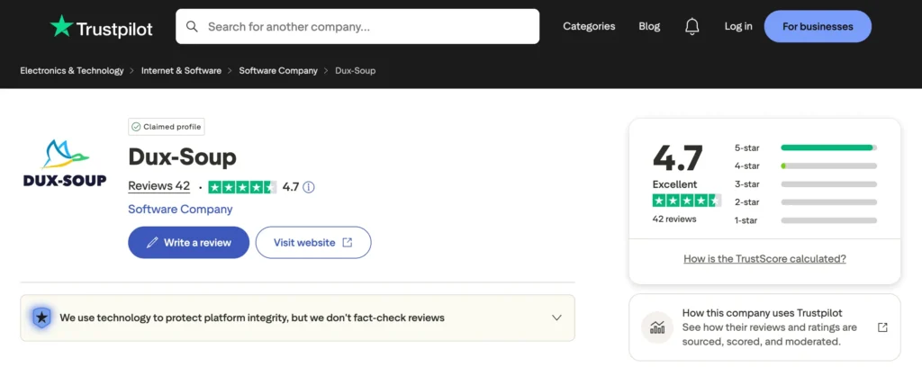Click the platform integrity notice text
Screen dimensions: 922x367
click(252, 318)
